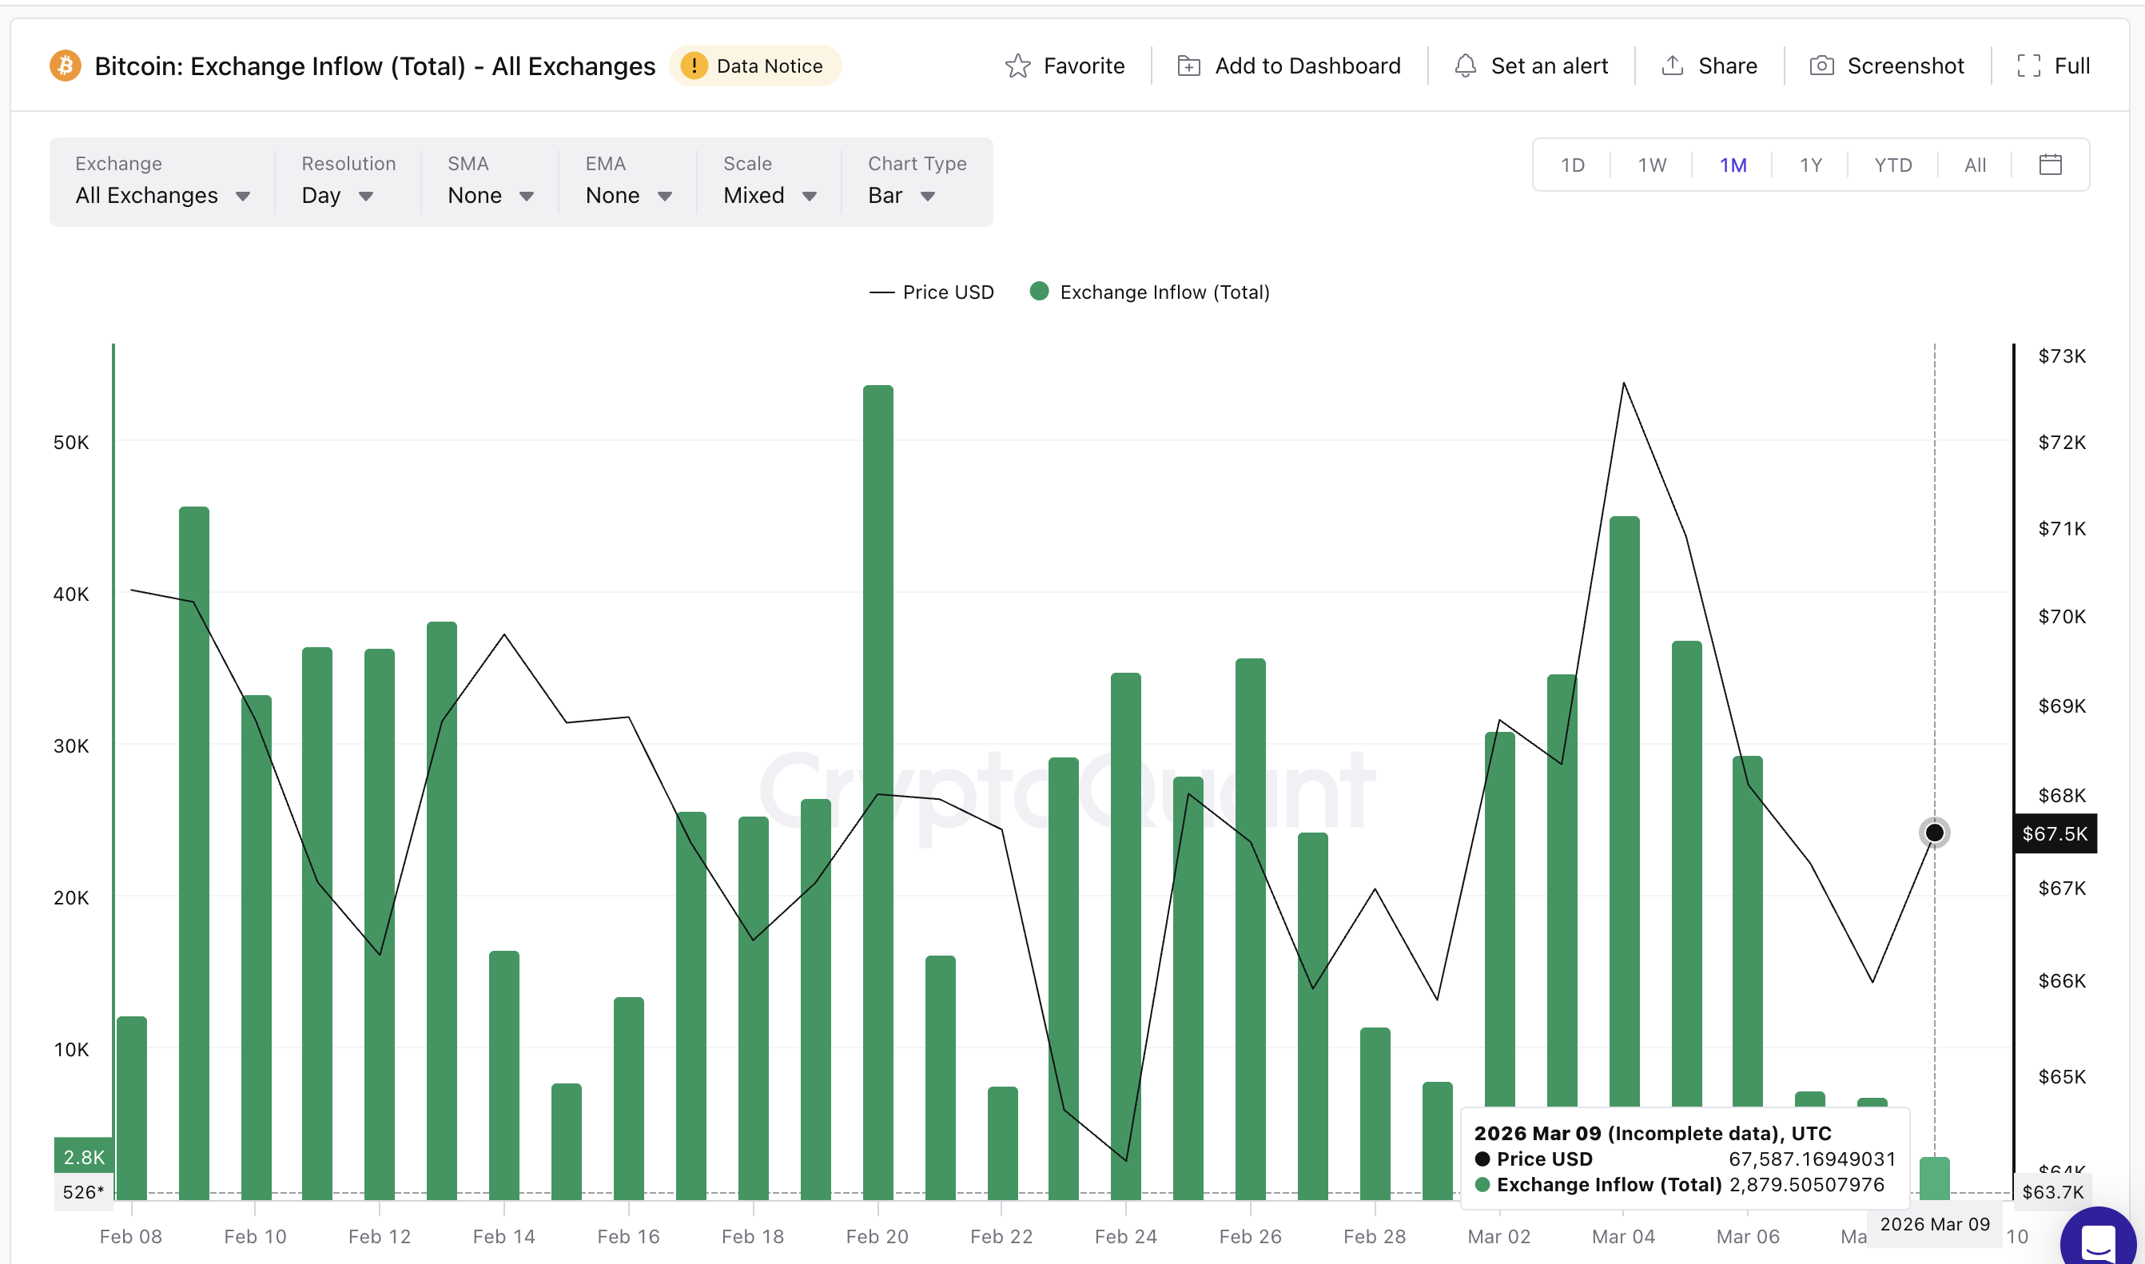Screen dimensions: 2145x1264
Task: Expand the All Exchanges dropdown
Action: tap(162, 196)
